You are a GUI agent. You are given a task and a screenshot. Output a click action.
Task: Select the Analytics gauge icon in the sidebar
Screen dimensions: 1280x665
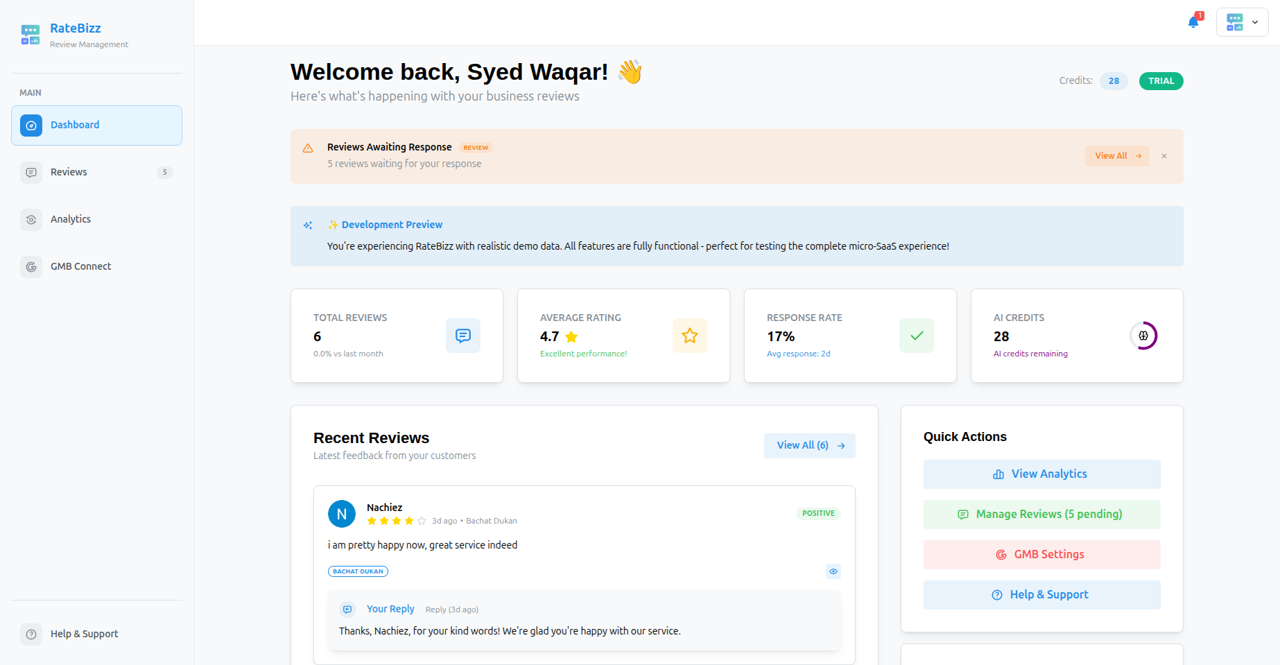31,219
